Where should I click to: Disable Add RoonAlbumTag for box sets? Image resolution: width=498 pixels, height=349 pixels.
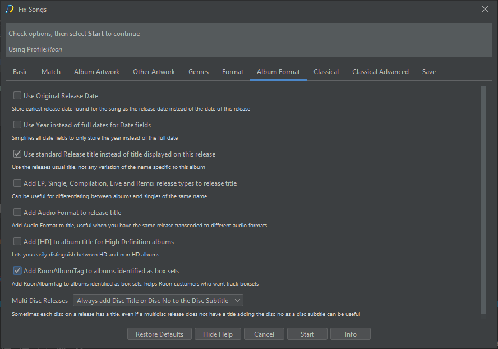pos(17,271)
